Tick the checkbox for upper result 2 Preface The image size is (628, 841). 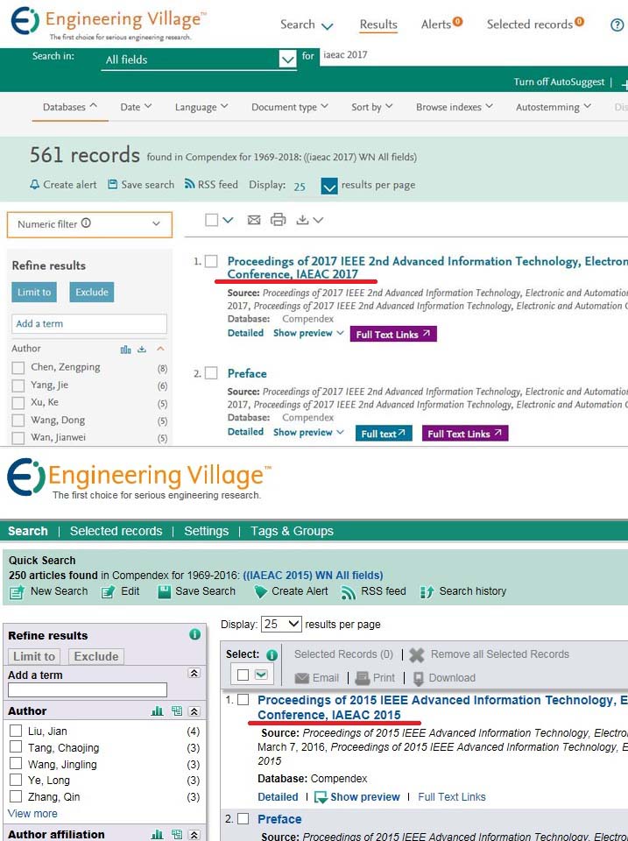click(211, 373)
